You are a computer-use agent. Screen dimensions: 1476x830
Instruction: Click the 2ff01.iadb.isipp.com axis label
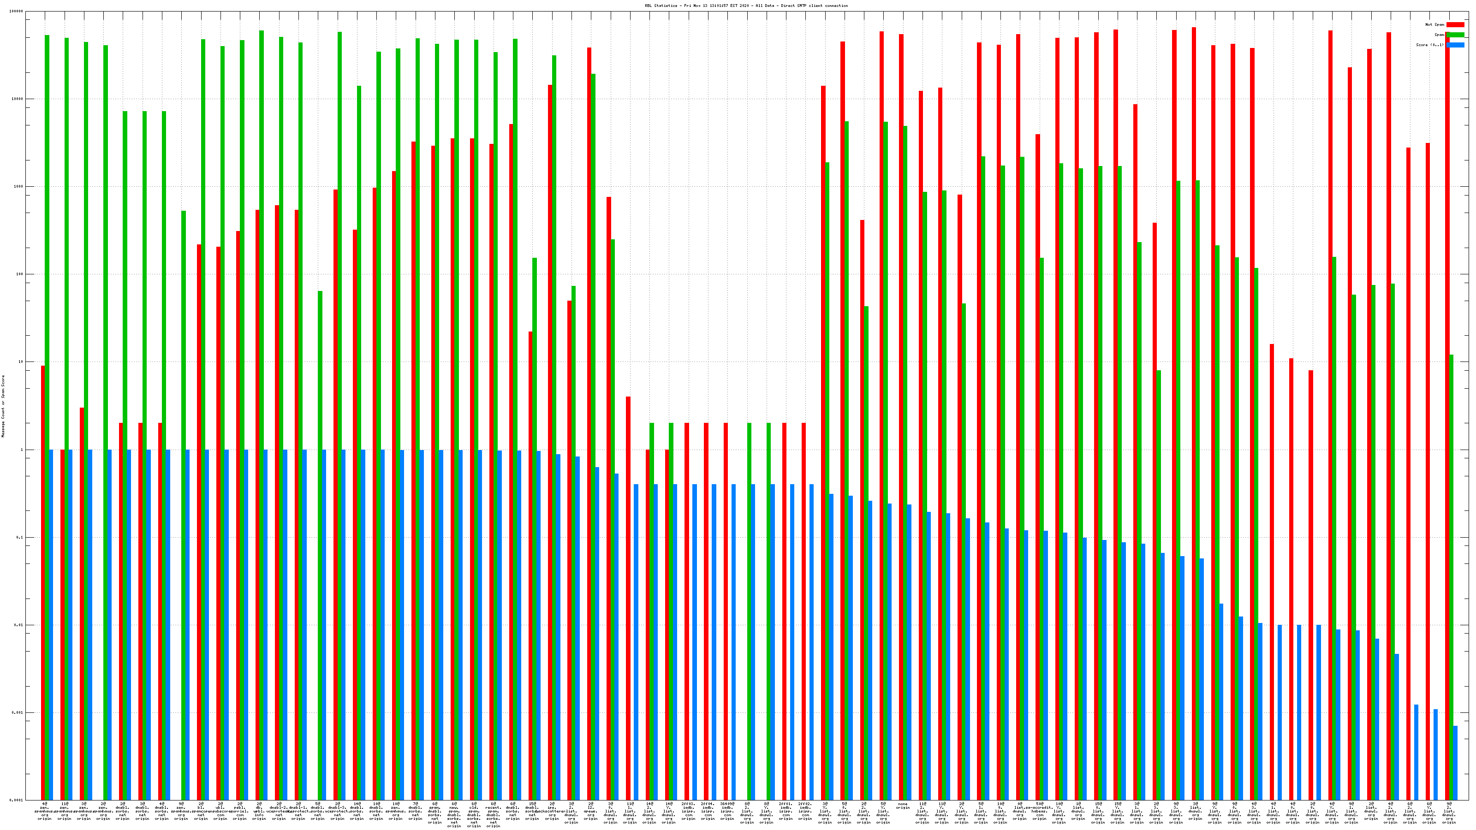click(786, 811)
